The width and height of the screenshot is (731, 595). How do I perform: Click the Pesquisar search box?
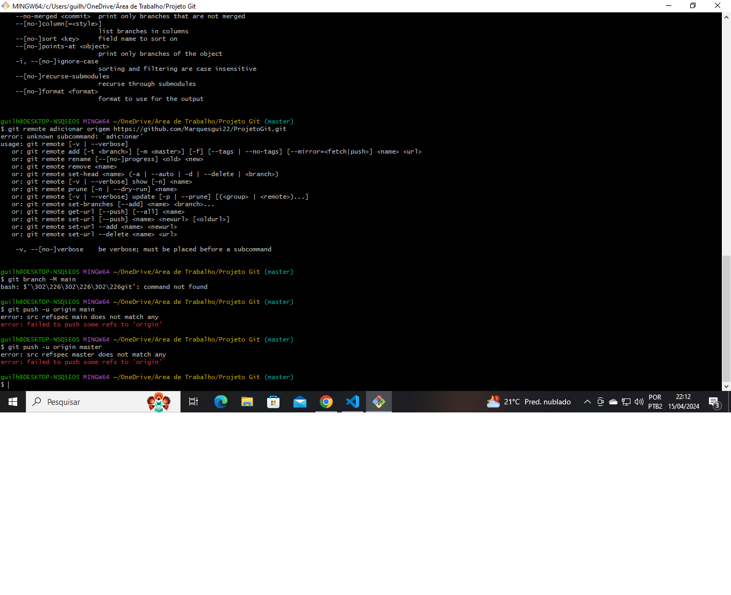tap(103, 402)
